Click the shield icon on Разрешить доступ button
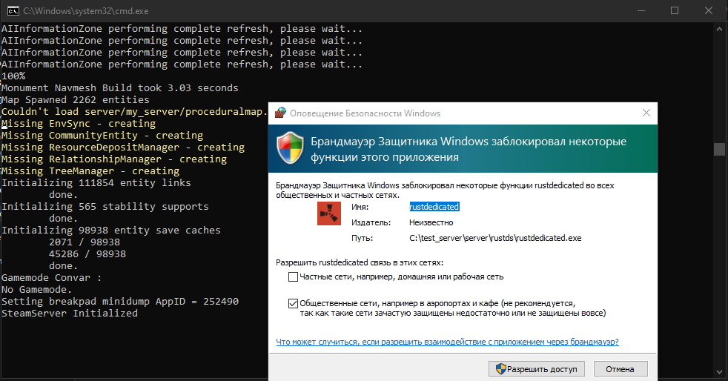The width and height of the screenshot is (728, 381). coord(500,369)
